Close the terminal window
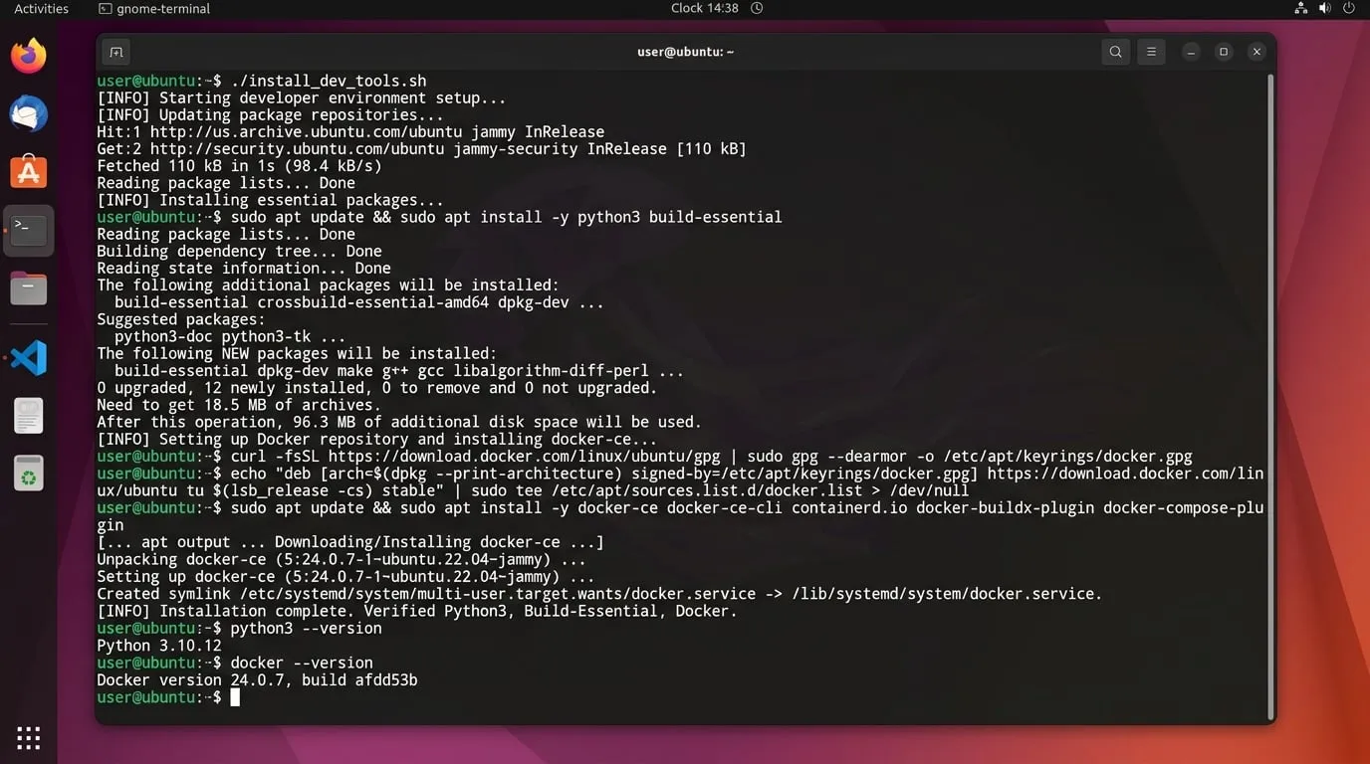 pos(1256,52)
